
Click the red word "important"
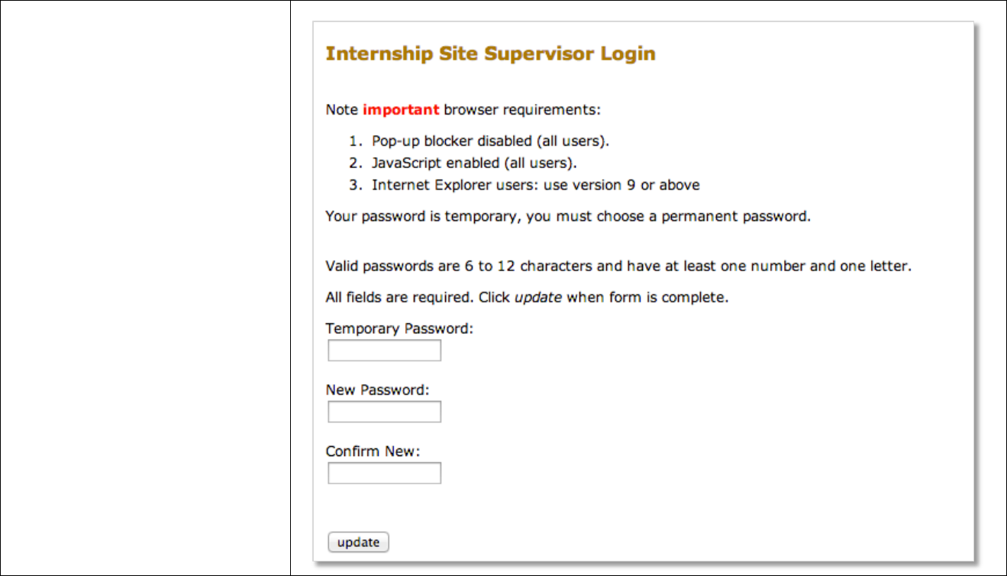[x=401, y=109]
